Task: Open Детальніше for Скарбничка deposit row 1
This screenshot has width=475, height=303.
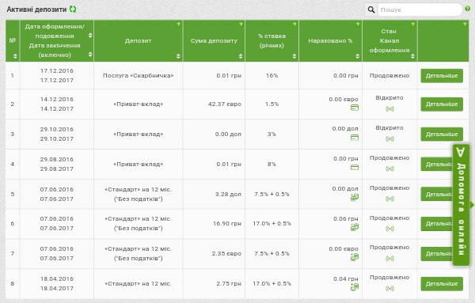Action: click(x=442, y=76)
